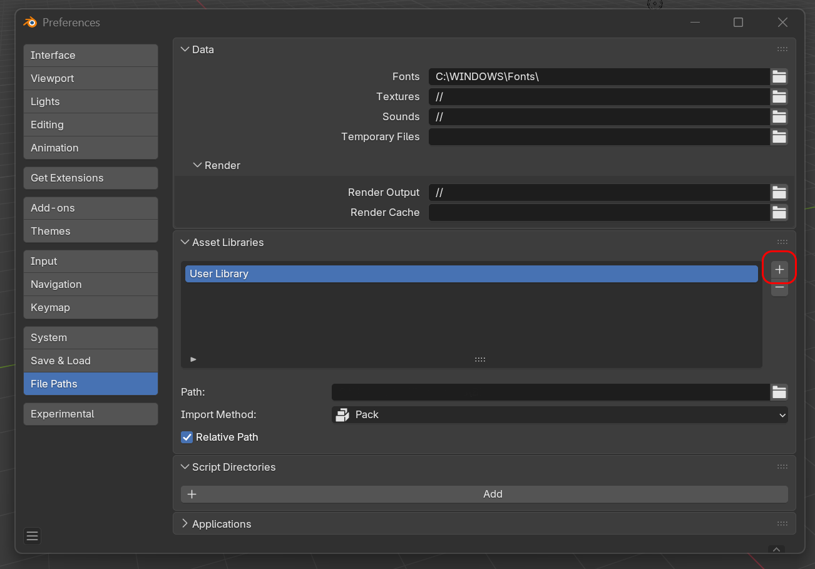The width and height of the screenshot is (815, 569).
Task: Open the Preferences hamburger menu icon
Action: coord(32,536)
